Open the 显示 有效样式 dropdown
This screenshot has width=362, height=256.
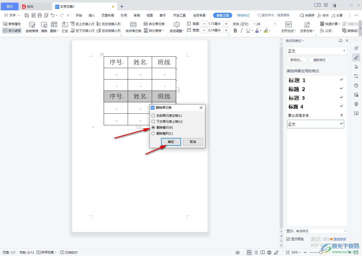click(321, 231)
